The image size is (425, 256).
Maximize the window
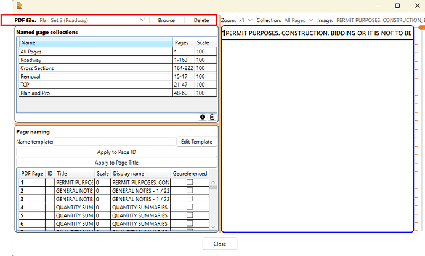coord(397,6)
